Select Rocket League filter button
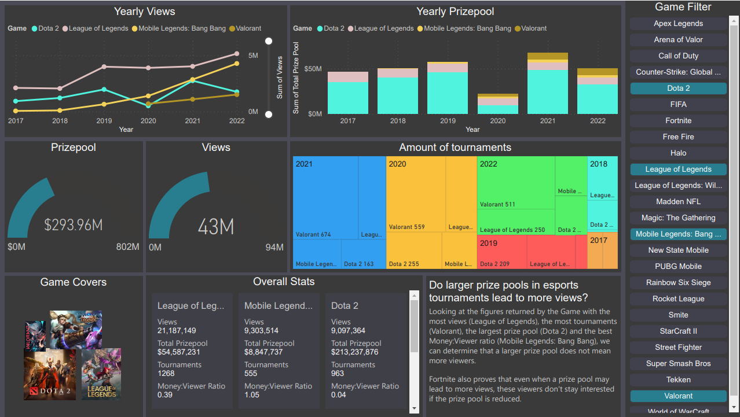Viewport: 740px width, 417px height. (x=678, y=299)
